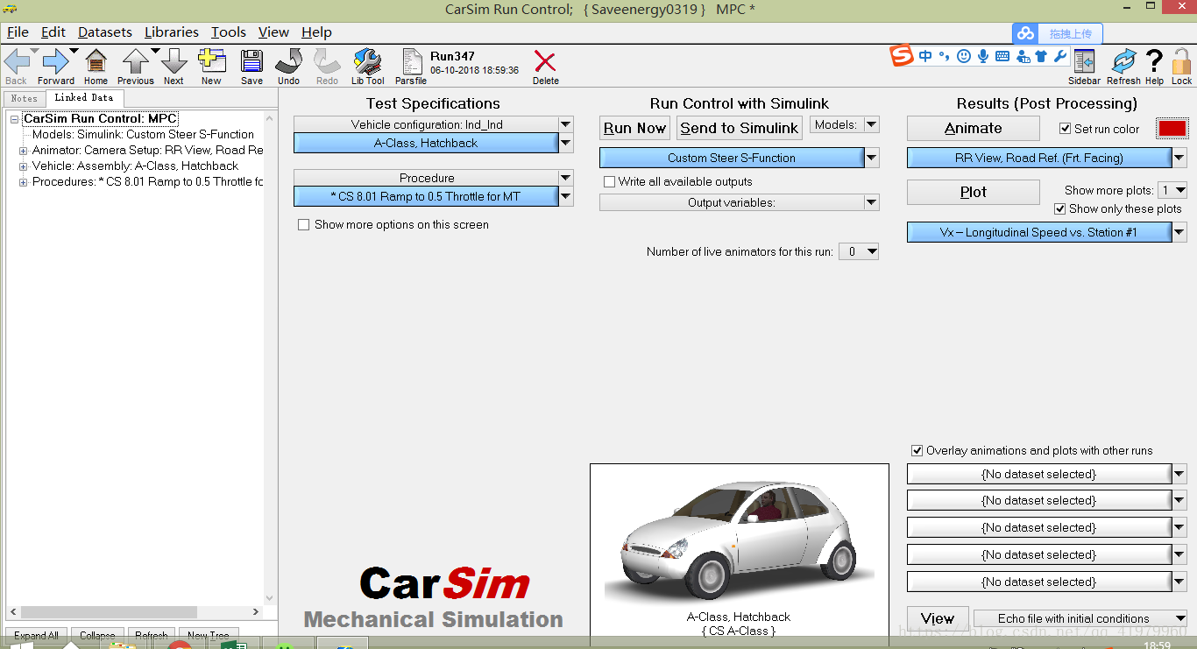Collapse the CarSim Run Control: MPC root node
Image resolution: width=1197 pixels, height=649 pixels.
[x=15, y=119]
